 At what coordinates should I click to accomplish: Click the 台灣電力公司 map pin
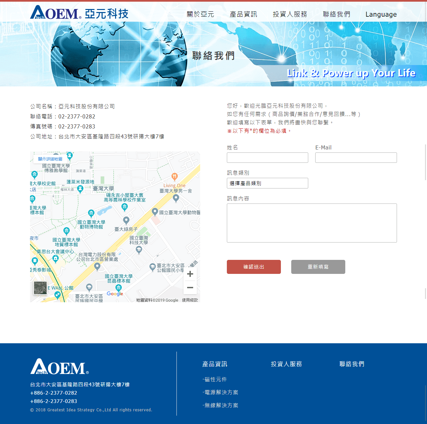click(x=97, y=266)
